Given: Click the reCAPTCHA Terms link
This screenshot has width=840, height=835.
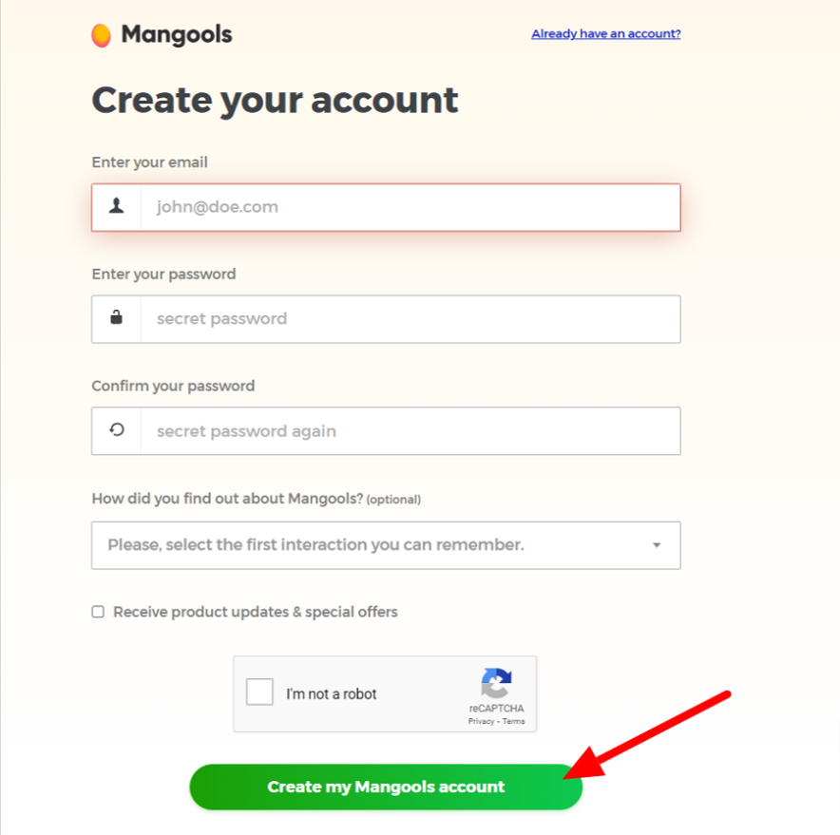Looking at the screenshot, I should [514, 721].
